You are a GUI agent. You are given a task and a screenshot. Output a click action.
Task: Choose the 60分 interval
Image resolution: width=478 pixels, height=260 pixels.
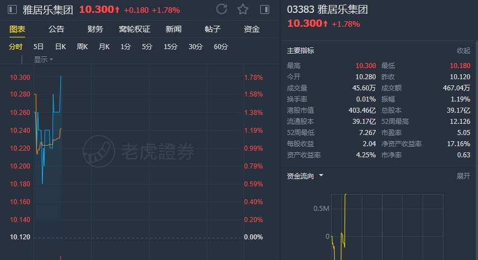coord(221,47)
